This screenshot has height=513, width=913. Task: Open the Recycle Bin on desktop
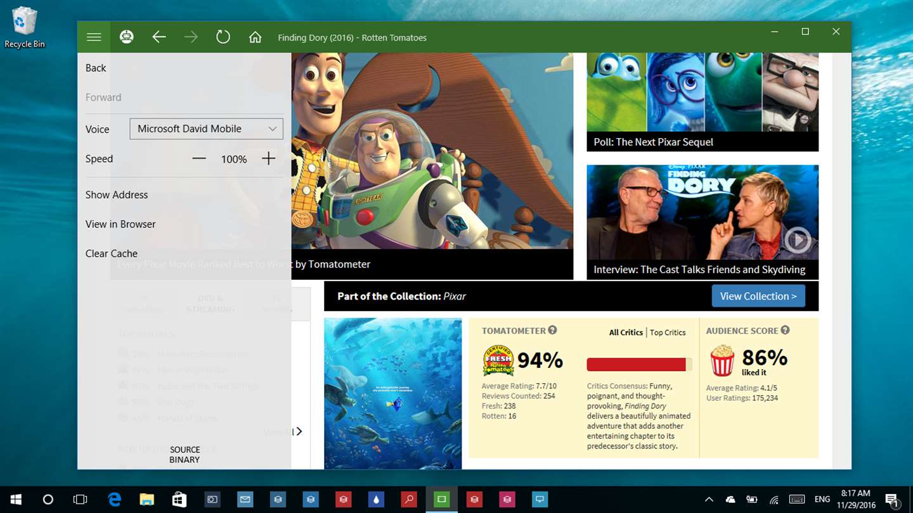tap(25, 28)
